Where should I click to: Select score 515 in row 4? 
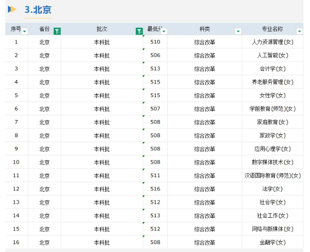(155, 82)
